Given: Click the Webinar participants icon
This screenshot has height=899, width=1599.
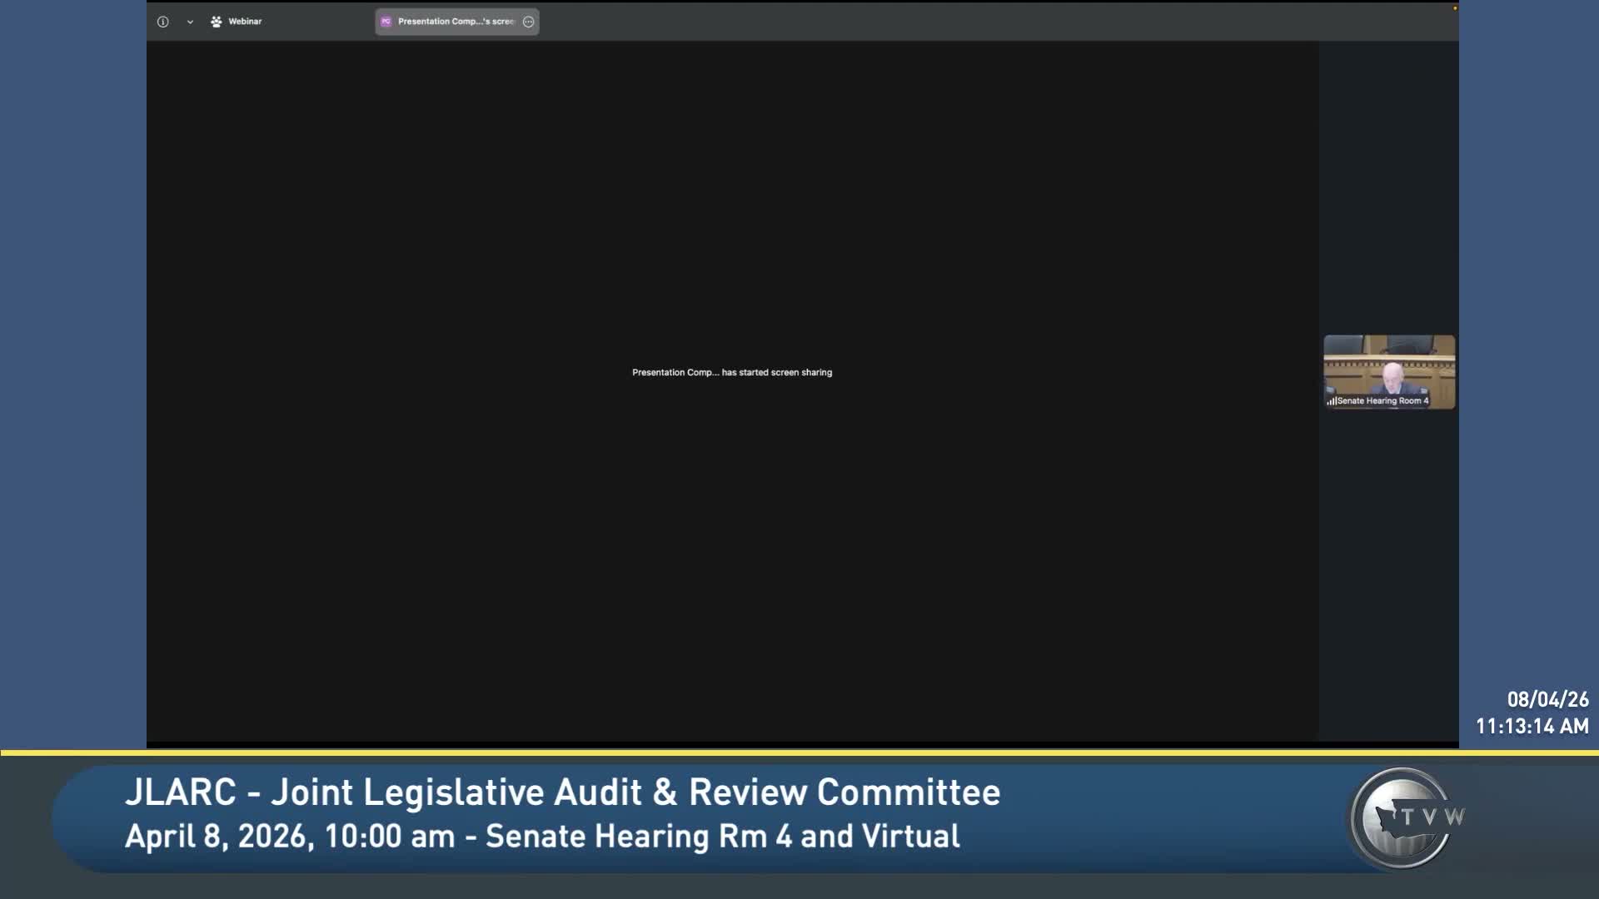Looking at the screenshot, I should coord(217,22).
